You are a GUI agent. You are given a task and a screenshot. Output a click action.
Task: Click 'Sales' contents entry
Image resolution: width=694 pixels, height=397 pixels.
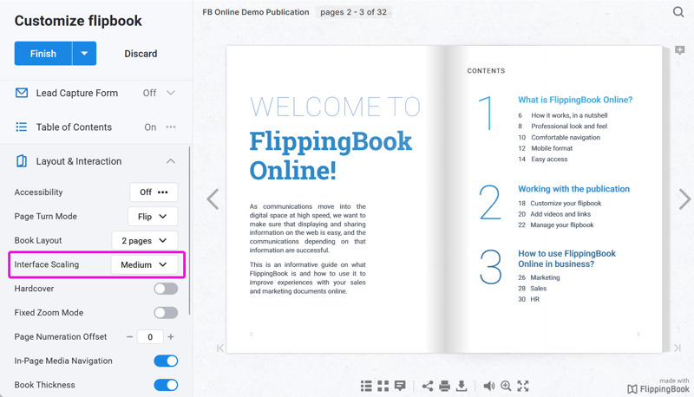click(x=538, y=289)
